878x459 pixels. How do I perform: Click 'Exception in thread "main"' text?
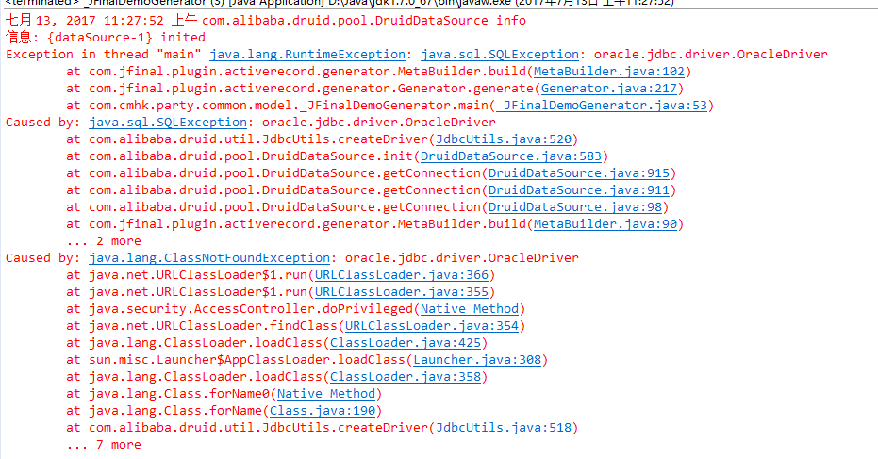103,55
